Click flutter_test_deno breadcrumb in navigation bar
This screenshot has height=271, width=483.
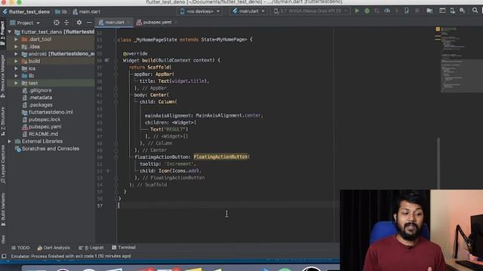(26, 12)
